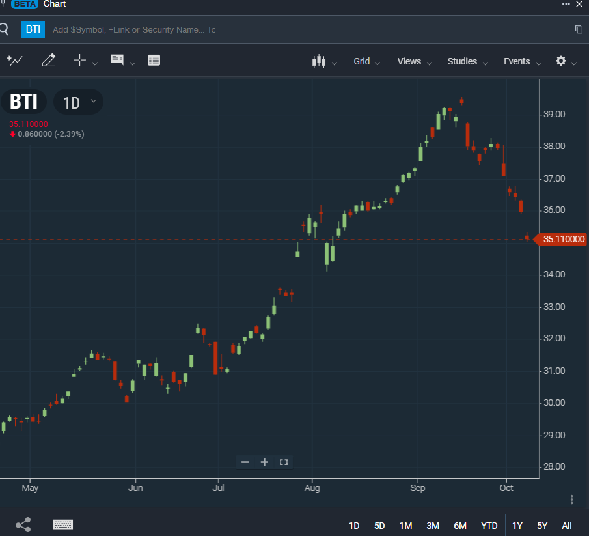The width and height of the screenshot is (589, 536).
Task: Open the data table view icon
Action: tap(154, 60)
